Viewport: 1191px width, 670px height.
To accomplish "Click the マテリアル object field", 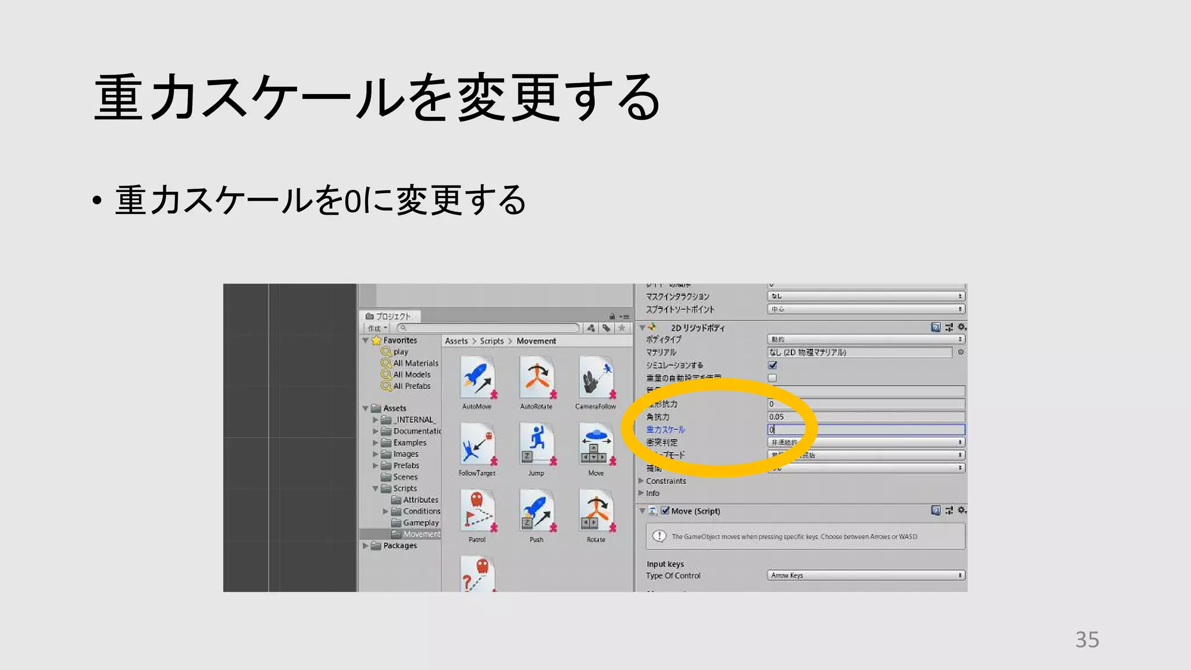I will point(860,352).
